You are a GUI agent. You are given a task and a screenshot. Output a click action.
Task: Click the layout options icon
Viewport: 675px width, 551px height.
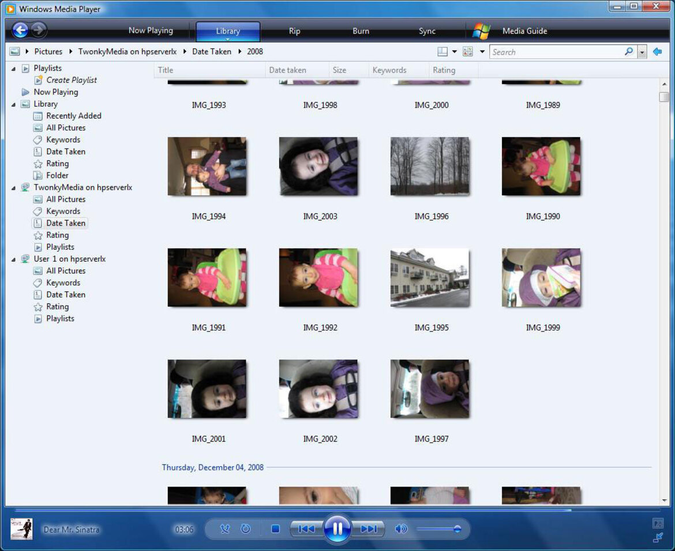[x=442, y=52]
